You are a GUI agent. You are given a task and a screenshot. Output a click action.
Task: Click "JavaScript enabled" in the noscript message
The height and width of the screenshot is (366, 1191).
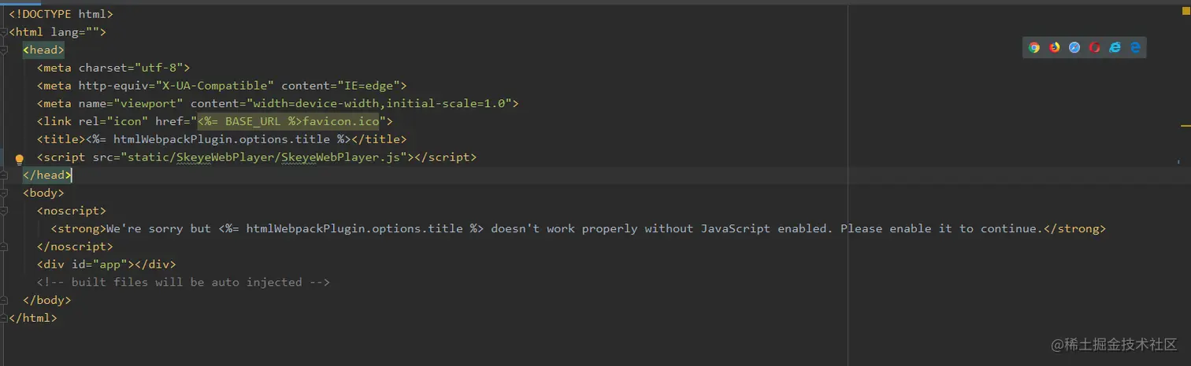(763, 228)
